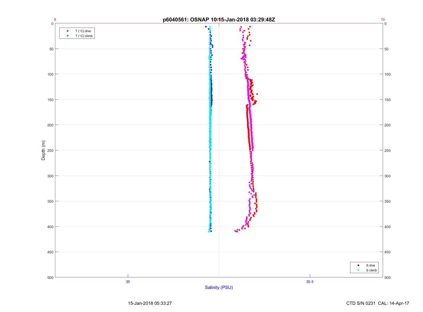423x312 pixels.
Task: Click the left-axis '250' depth label
Action: [50, 151]
